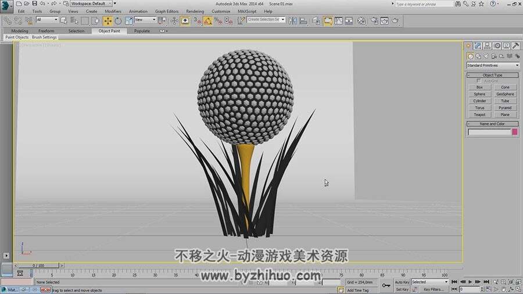Click the Sphere primitive button

(x=479, y=94)
